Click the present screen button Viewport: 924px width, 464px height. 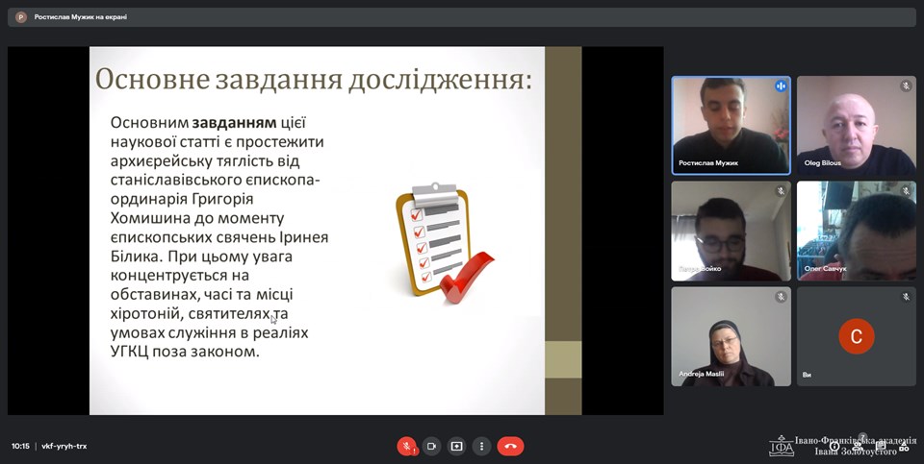pos(457,446)
